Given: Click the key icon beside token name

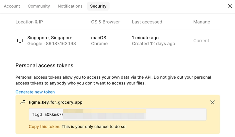Looking at the screenshot, I should pos(23,102).
